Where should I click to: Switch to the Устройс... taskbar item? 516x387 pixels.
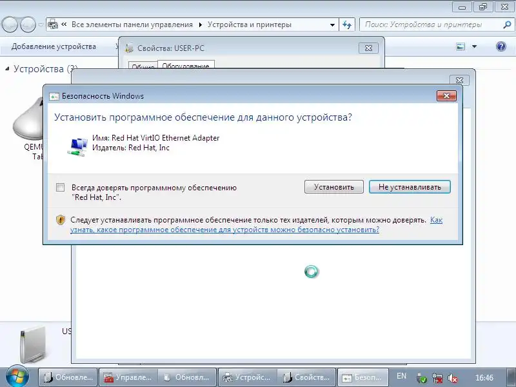point(247,377)
